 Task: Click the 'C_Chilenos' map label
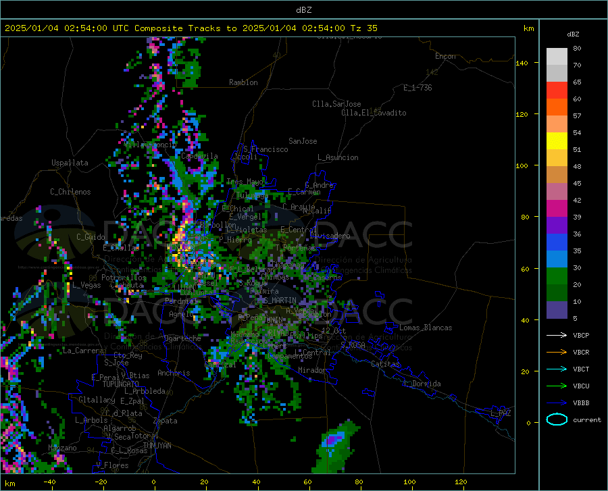click(70, 192)
